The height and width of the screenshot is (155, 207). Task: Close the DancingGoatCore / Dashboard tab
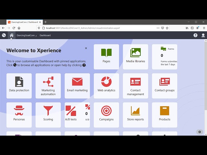[40, 22]
